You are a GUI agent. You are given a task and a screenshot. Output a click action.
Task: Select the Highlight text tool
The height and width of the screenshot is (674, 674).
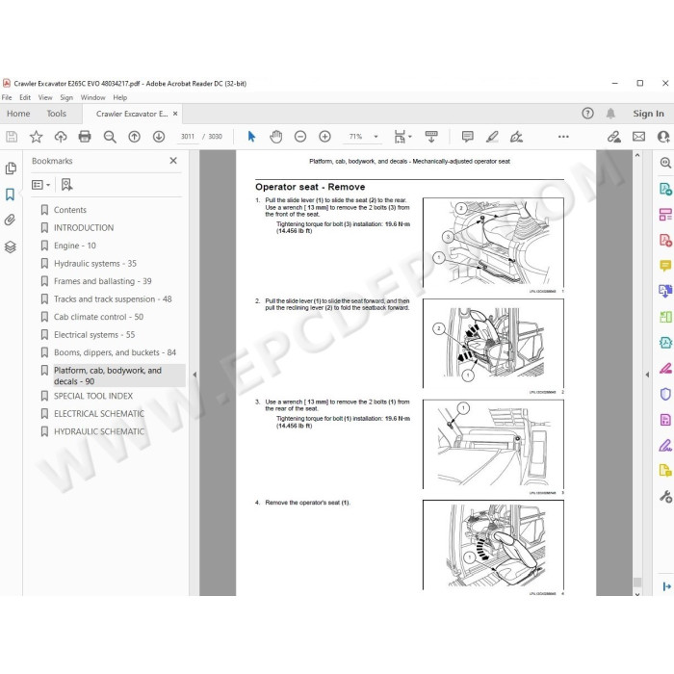pyautogui.click(x=492, y=137)
